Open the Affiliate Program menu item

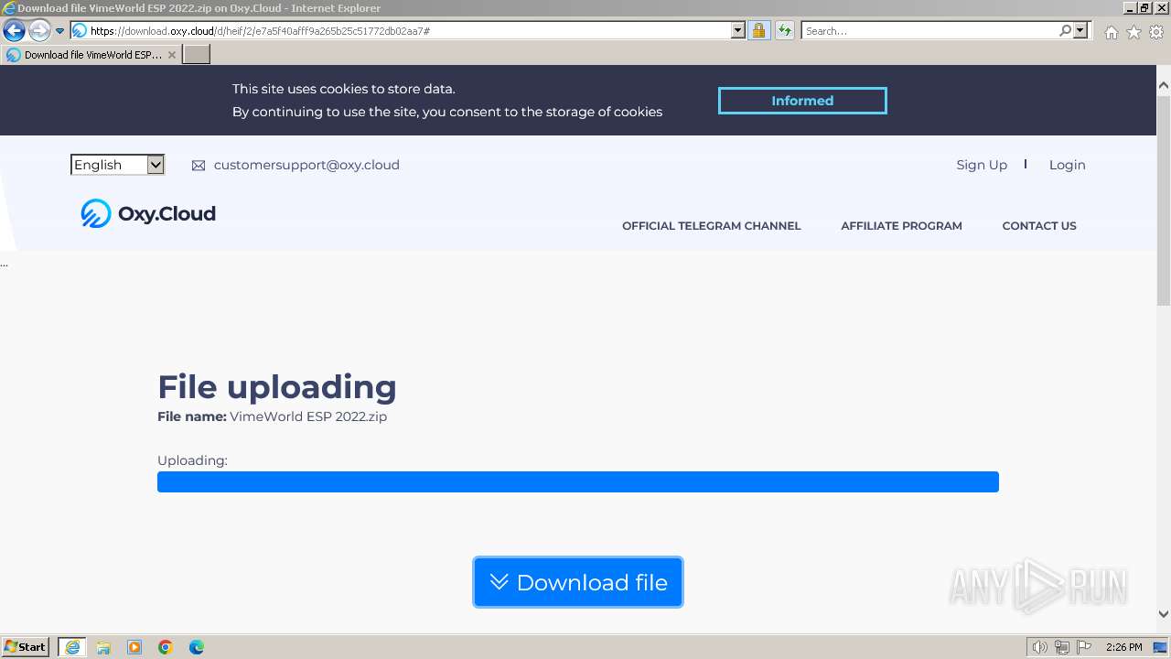tap(901, 226)
